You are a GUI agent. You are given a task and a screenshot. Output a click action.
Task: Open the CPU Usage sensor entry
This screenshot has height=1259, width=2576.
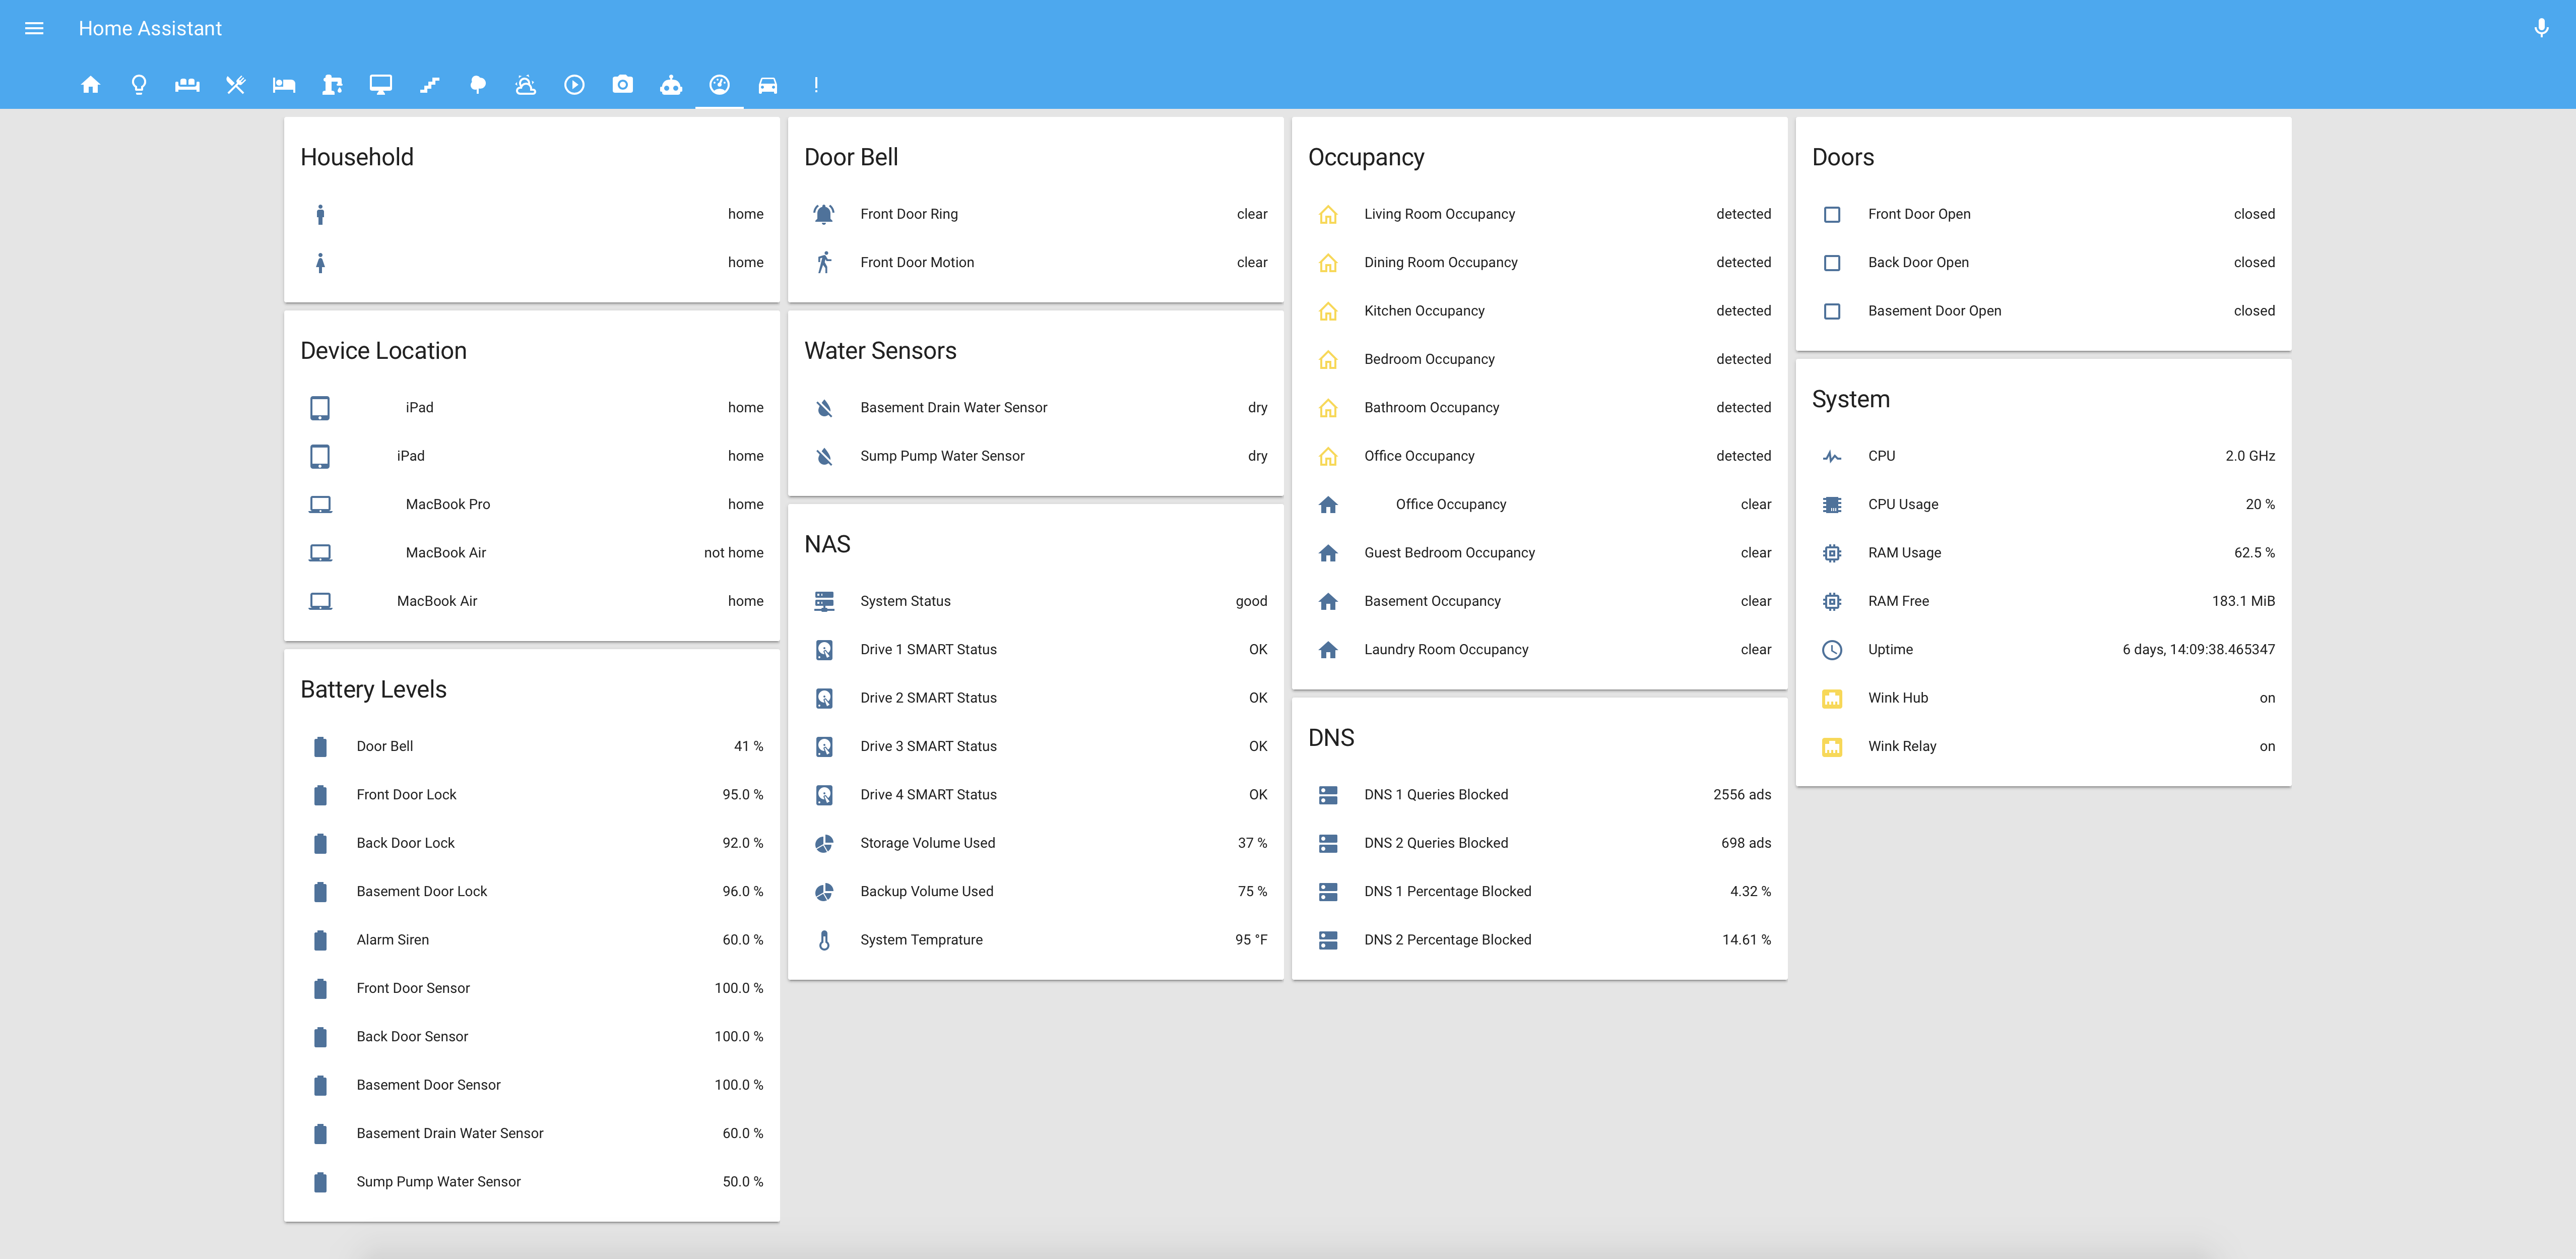point(1902,504)
